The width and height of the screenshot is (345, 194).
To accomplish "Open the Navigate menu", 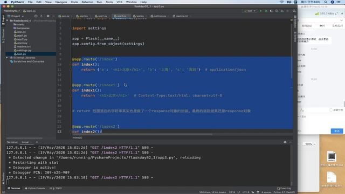I will point(61,2).
